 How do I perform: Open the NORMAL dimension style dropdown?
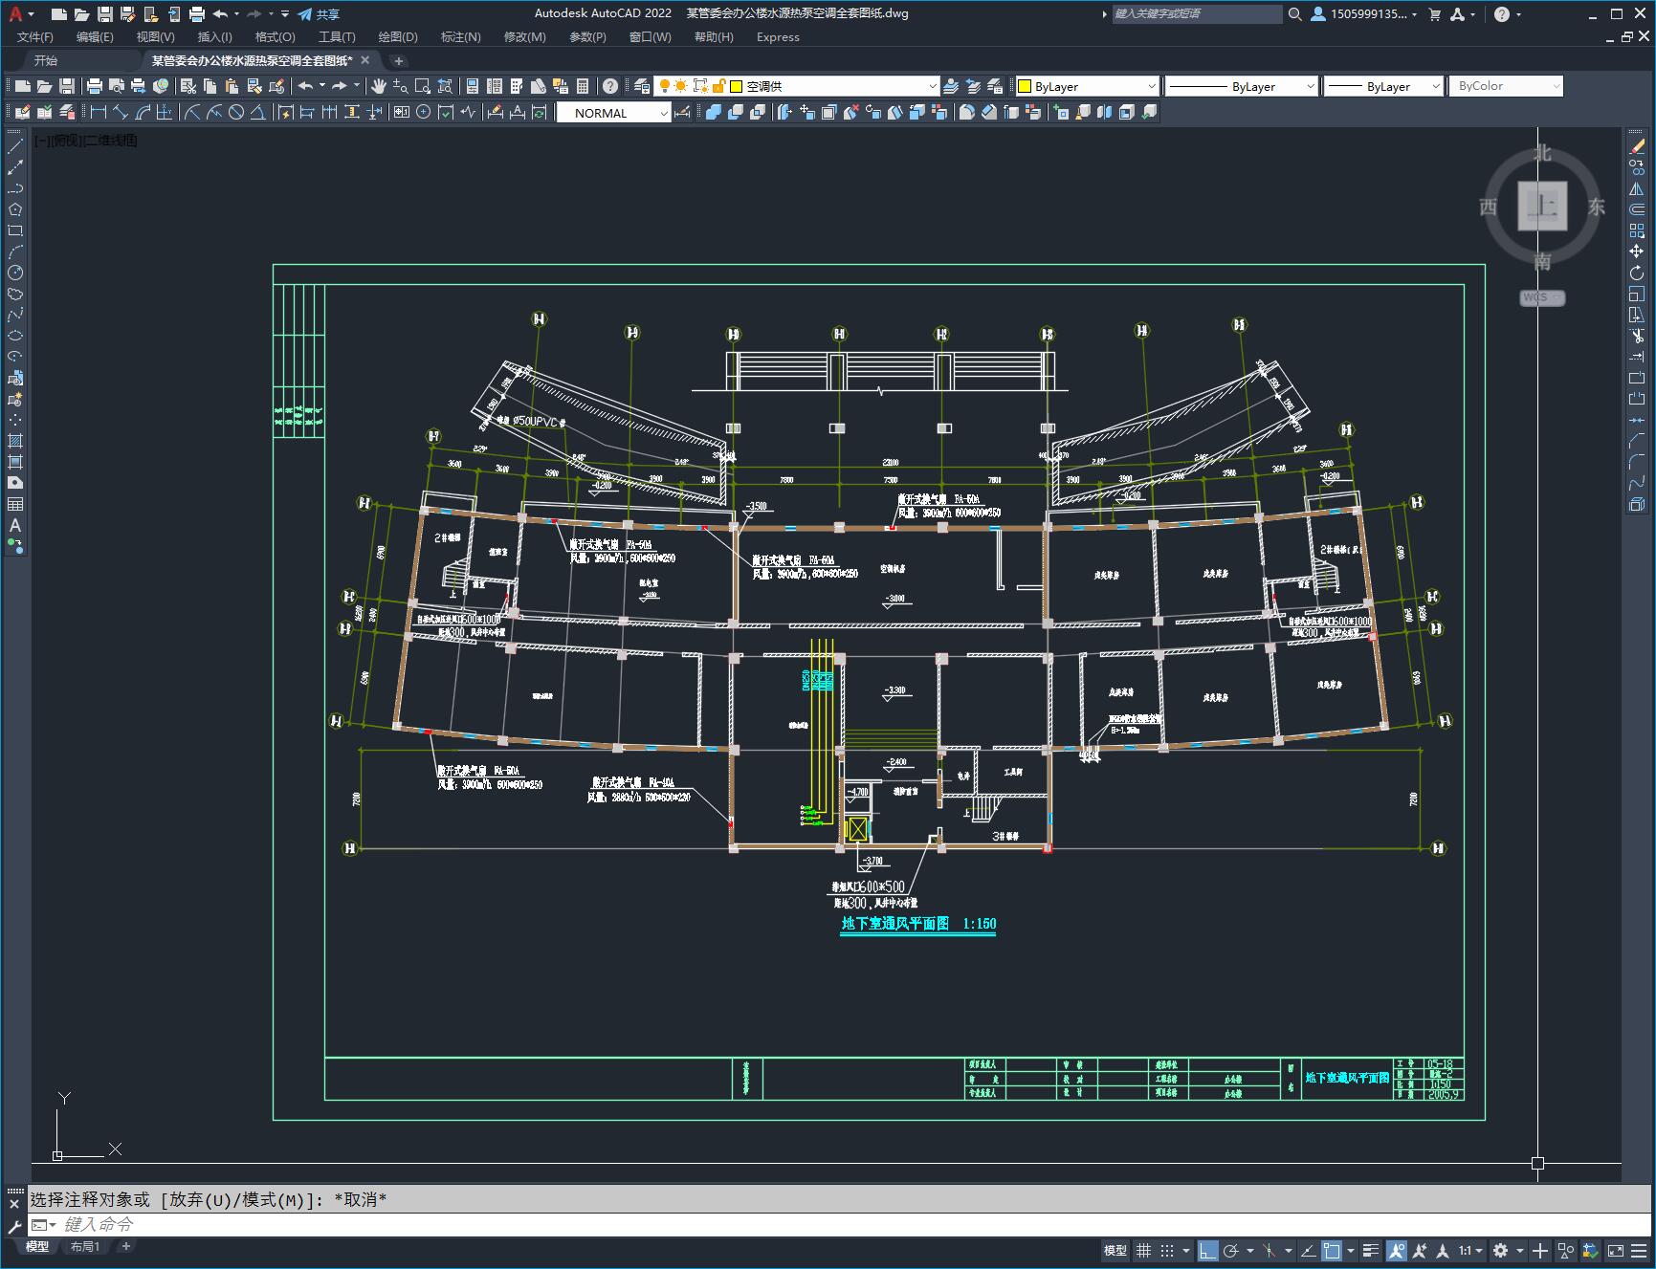[613, 113]
